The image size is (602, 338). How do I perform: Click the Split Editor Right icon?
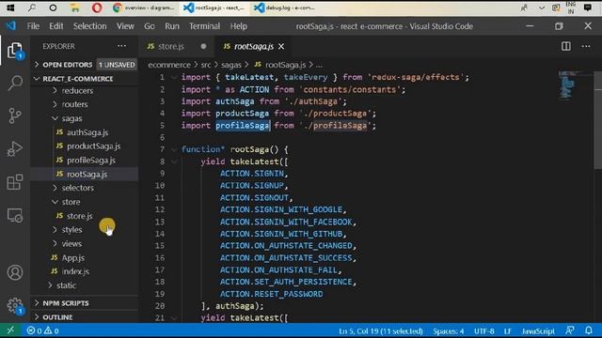point(566,46)
